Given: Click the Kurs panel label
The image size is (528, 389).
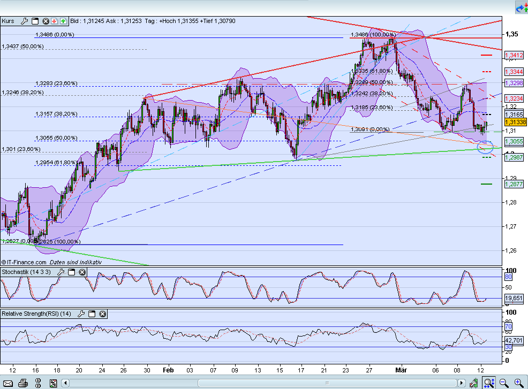Looking at the screenshot, I should tap(8, 21).
